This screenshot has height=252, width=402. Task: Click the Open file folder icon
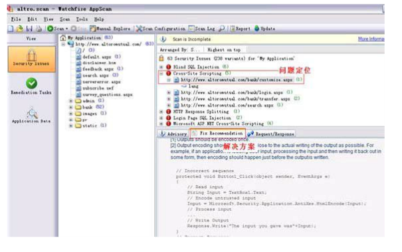[20, 29]
